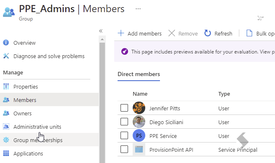Screen dimensions: 275x163
Task: Click the User type for Diego Siciliani
Action: coord(224,122)
